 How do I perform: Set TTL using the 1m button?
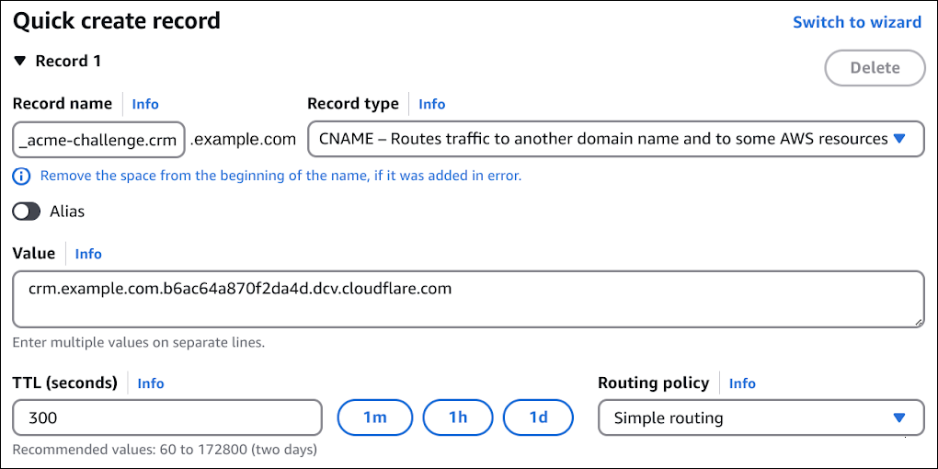tap(375, 418)
